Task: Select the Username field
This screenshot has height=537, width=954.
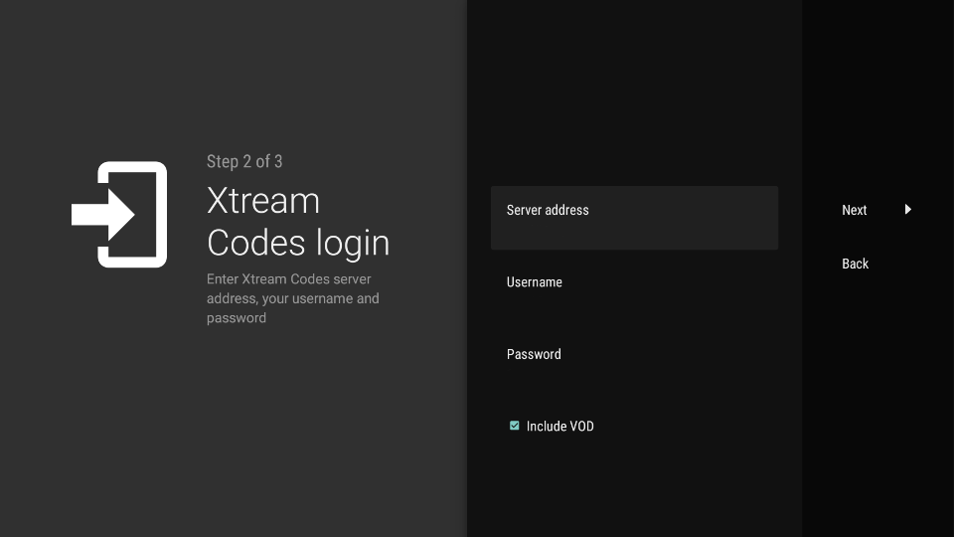Action: [634, 289]
